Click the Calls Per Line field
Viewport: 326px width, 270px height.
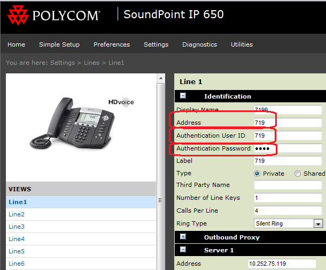tap(288, 211)
